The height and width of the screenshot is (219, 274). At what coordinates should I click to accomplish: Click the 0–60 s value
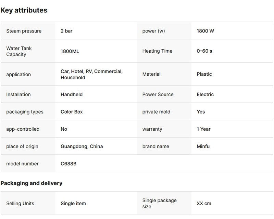(x=204, y=51)
